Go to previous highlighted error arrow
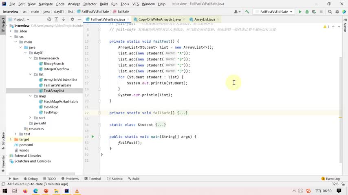 point(333,26)
